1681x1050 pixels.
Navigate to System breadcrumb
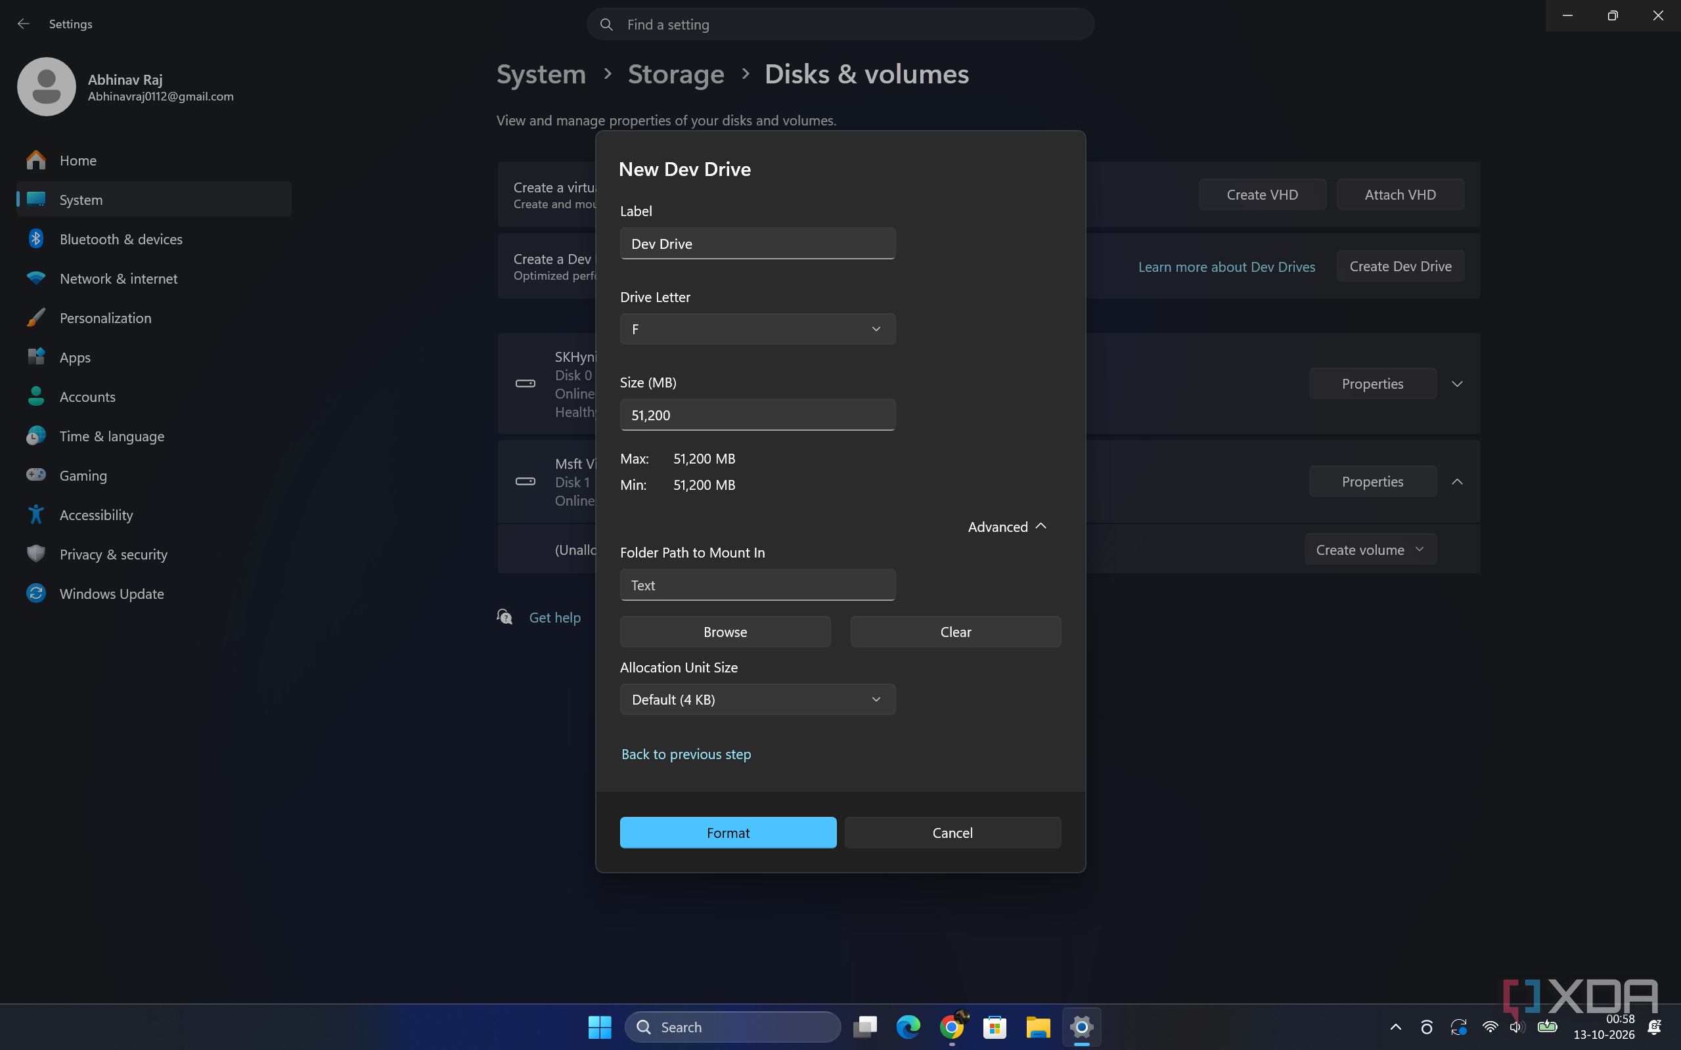click(x=541, y=74)
